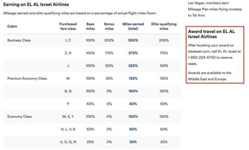Click the 225% total miles value
The height and width of the screenshot is (150, 249).
[133, 66]
